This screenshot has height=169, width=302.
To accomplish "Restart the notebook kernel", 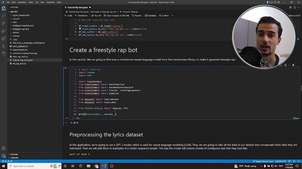I will [x=136, y=15].
